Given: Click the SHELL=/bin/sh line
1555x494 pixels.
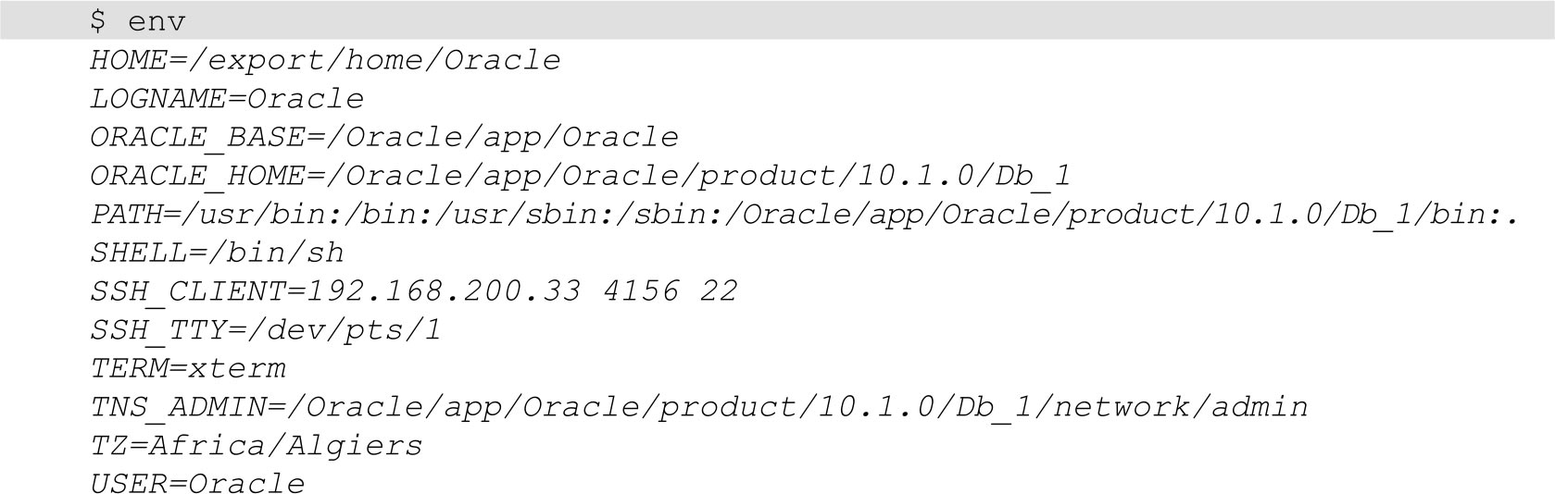Looking at the screenshot, I should pyautogui.click(x=217, y=253).
